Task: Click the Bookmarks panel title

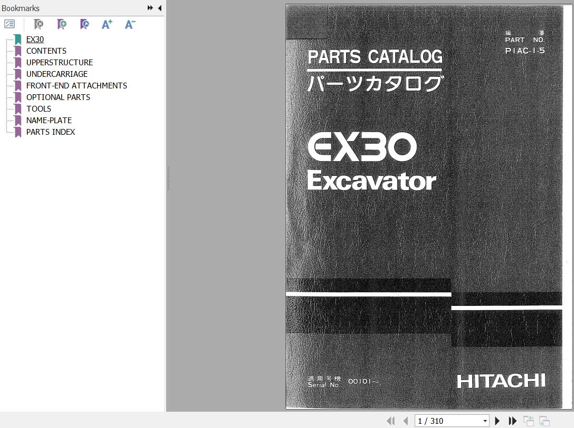Action: point(21,8)
